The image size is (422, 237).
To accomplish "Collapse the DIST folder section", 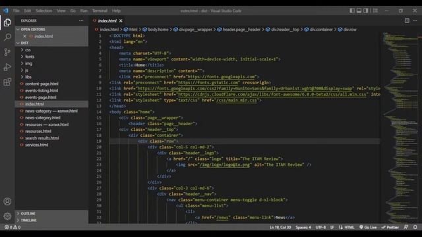I will (x=51, y=43).
